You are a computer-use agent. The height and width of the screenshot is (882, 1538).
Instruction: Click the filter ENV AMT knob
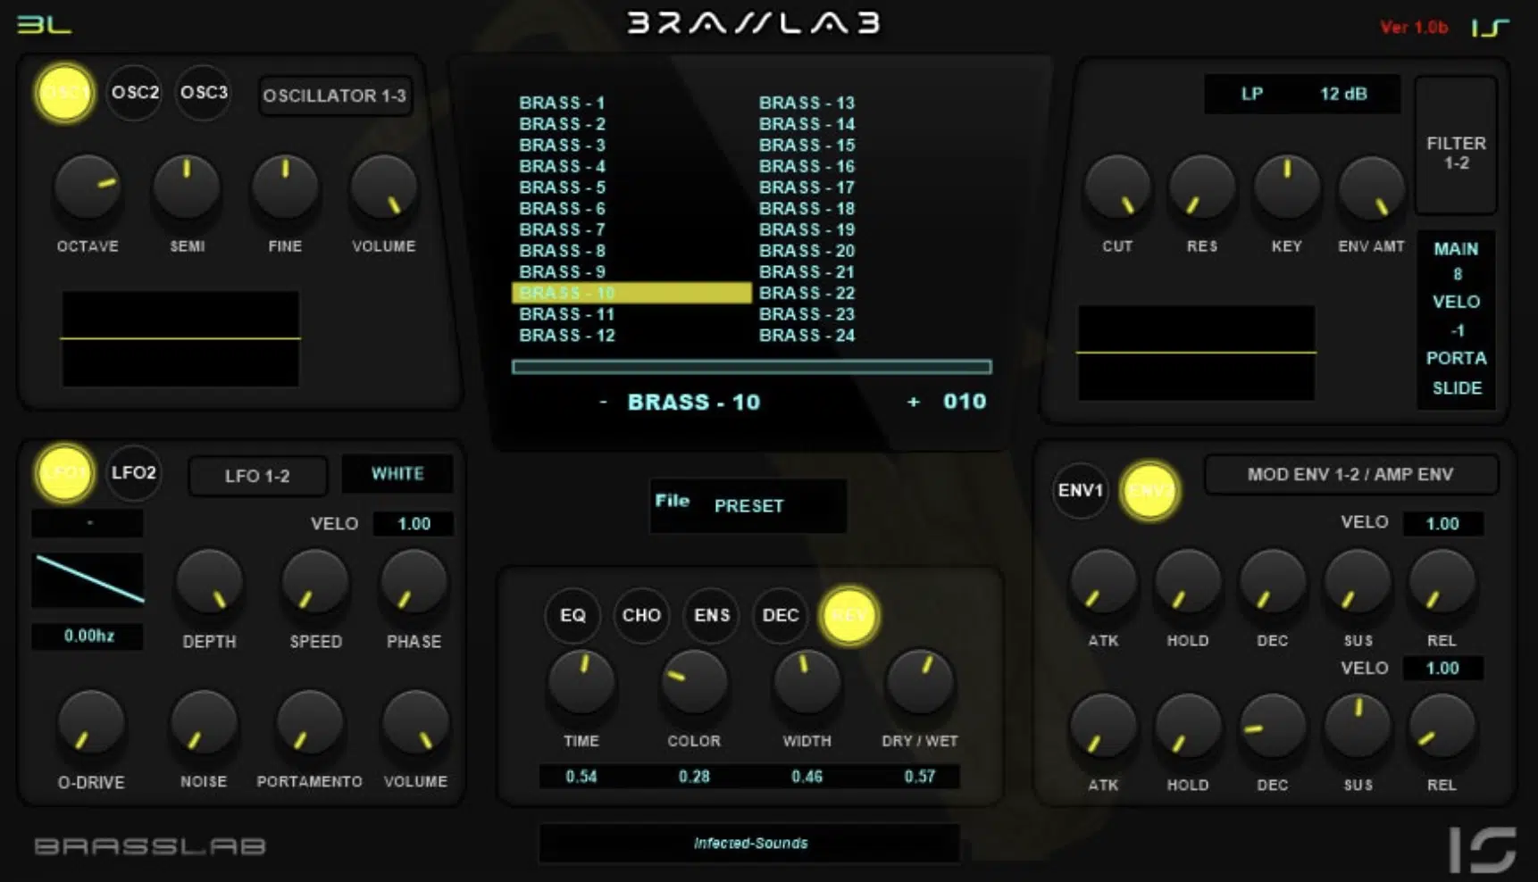(1371, 188)
